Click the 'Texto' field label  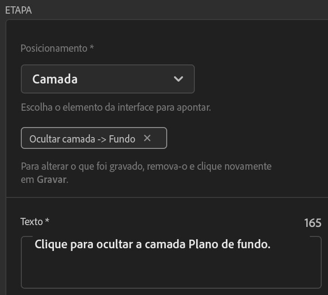[x=32, y=221]
